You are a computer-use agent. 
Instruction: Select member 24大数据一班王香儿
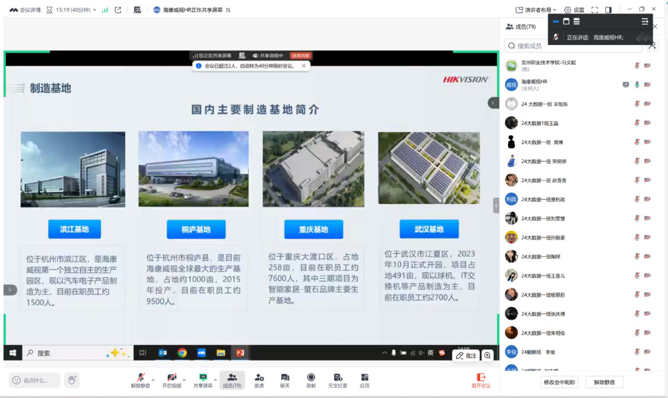click(x=579, y=276)
